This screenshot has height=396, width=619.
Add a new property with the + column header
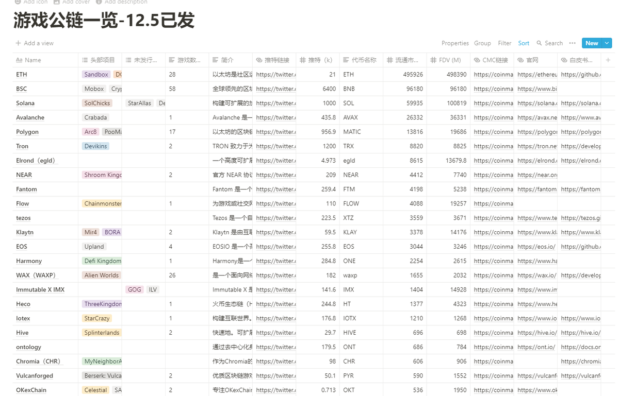pyautogui.click(x=608, y=60)
